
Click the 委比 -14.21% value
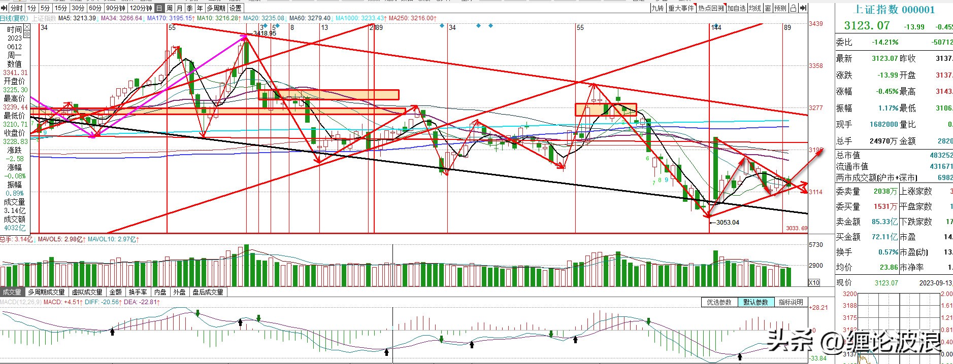point(885,43)
